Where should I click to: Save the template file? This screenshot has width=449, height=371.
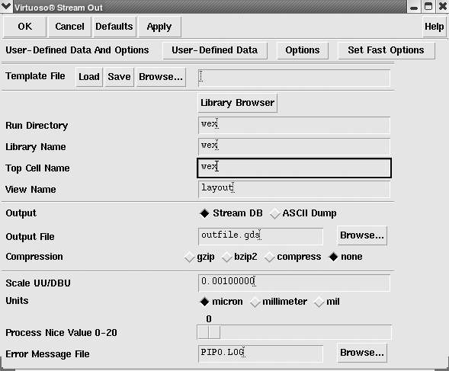pos(119,77)
